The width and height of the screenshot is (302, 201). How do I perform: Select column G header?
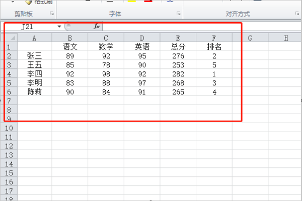250,38
